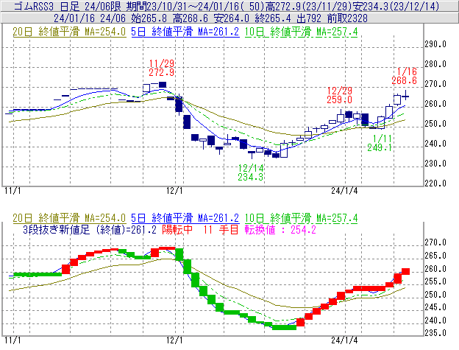Click the upper chart 12/1 date label
This screenshot has height=350, width=459.
click(x=174, y=191)
